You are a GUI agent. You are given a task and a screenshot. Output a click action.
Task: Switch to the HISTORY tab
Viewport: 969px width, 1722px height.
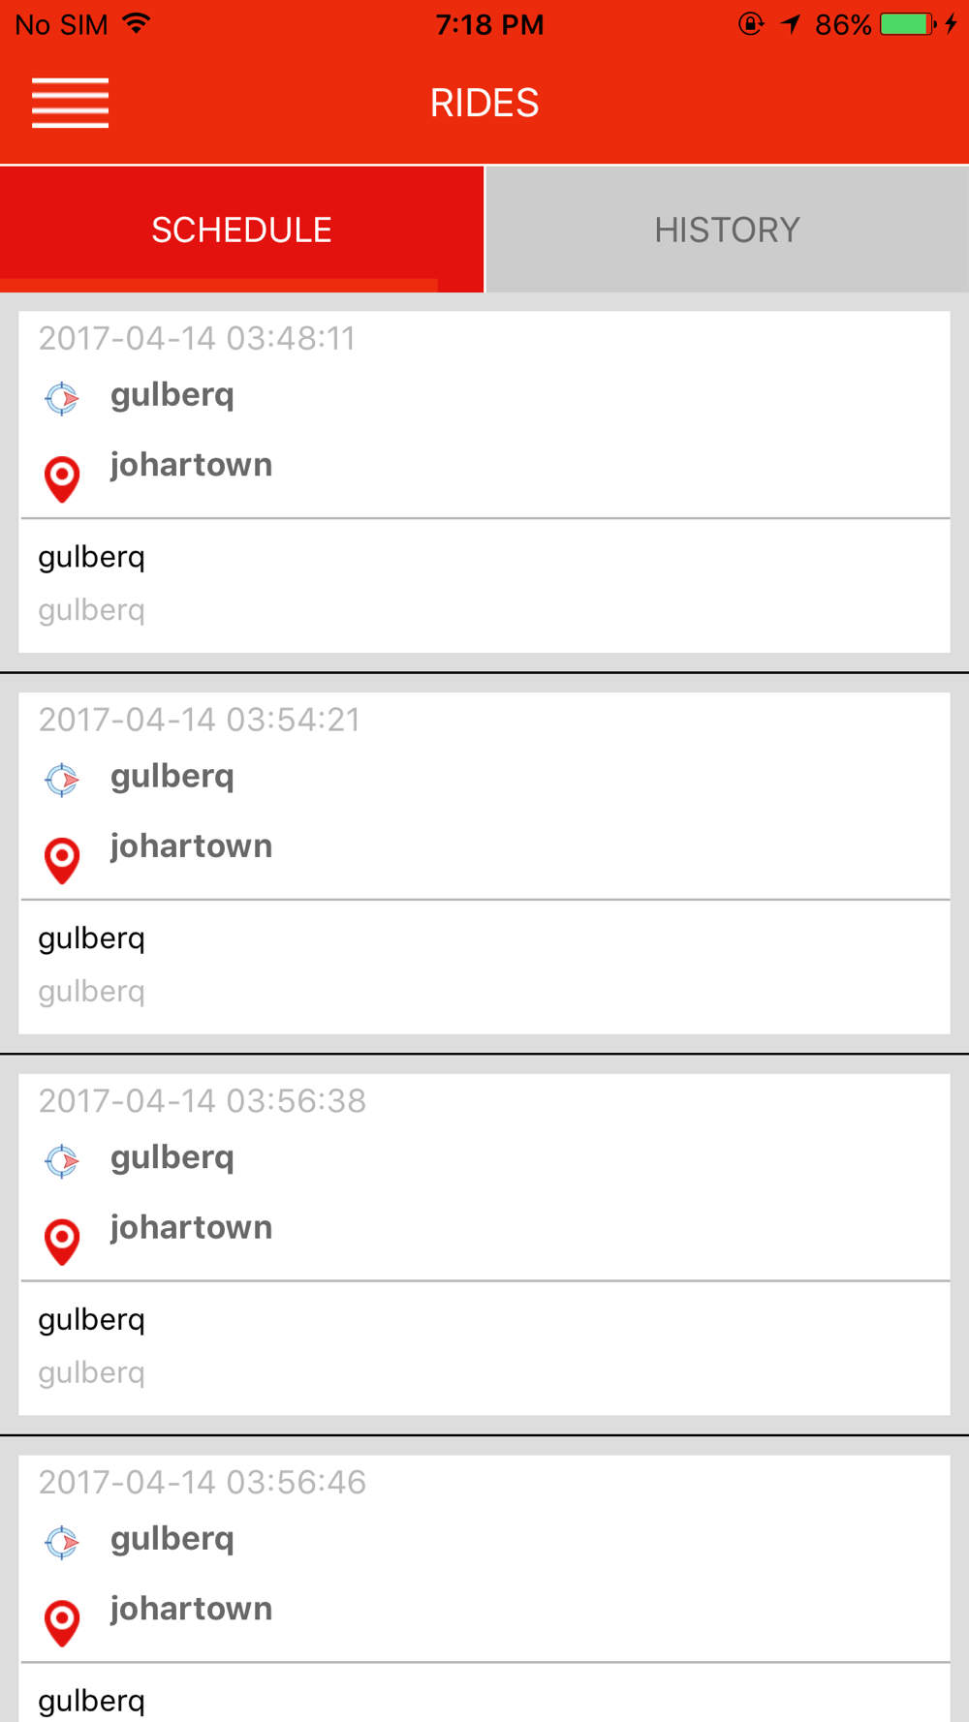pos(727,230)
